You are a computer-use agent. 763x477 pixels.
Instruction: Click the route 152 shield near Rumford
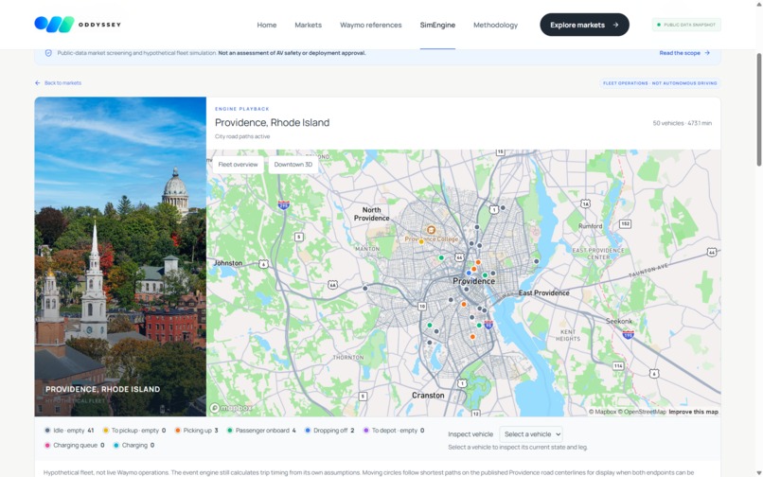pyautogui.click(x=626, y=224)
